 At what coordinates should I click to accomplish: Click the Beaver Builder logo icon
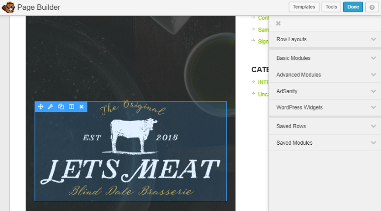[8, 7]
